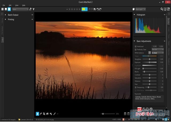This screenshot has width=171, height=122.
Task: Enable the AutoLevel checkbox
Action: point(135,46)
